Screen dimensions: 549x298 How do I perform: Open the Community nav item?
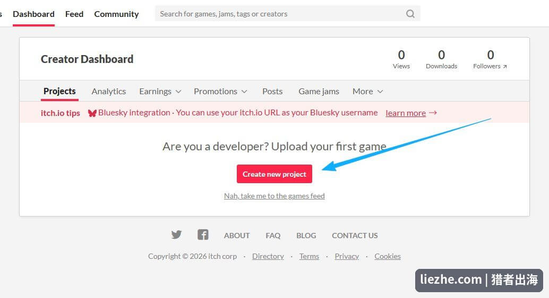tap(116, 14)
